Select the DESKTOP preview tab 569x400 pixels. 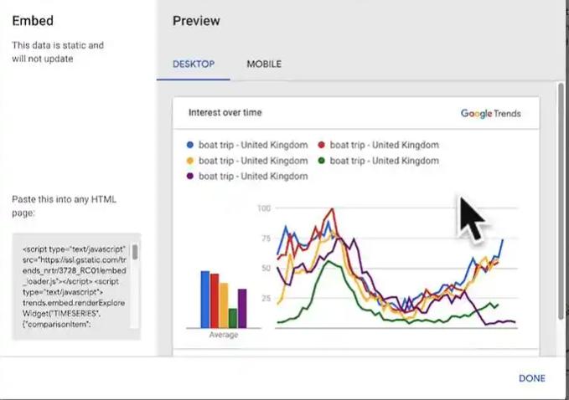[194, 64]
